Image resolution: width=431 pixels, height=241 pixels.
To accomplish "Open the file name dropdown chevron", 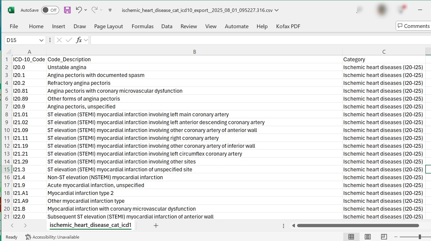I will pyautogui.click(x=277, y=10).
